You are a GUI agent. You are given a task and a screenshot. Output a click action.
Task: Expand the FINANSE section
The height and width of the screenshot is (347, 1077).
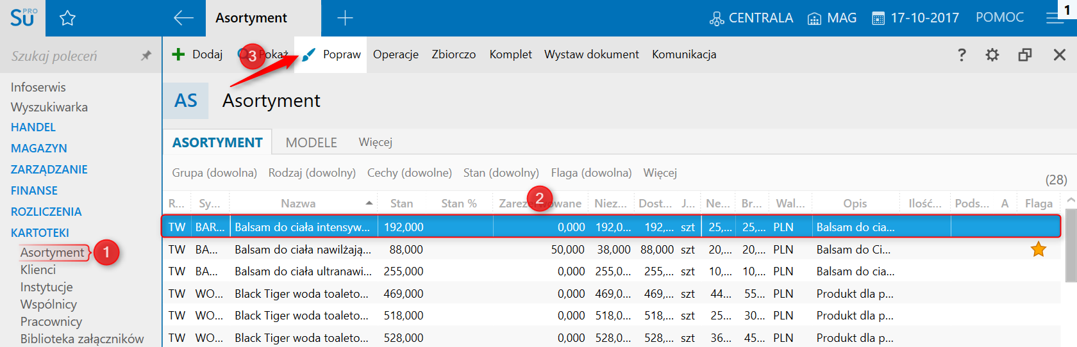pos(34,191)
